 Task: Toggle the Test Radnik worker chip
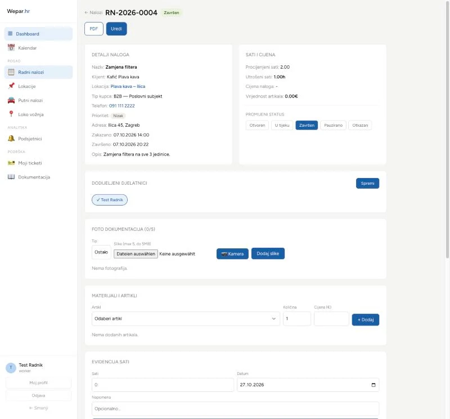(x=110, y=200)
